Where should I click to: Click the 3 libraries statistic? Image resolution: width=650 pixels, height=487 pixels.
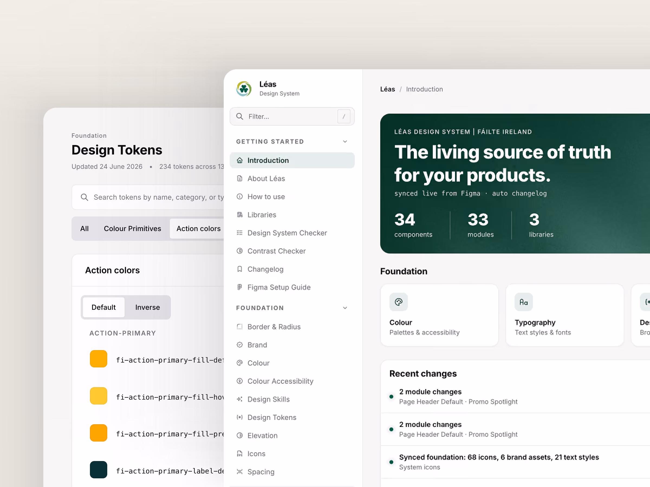541,225
